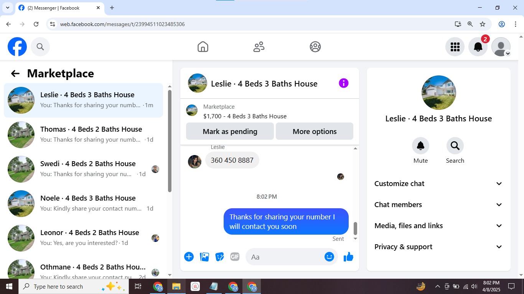Go to the Home feed icon
Image resolution: width=524 pixels, height=294 pixels.
click(x=203, y=47)
